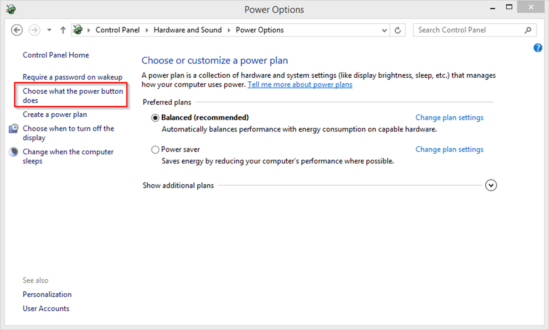This screenshot has height=330, width=549.
Task: Click the 'Choose or customize a power plan' heading
Action: [215, 60]
